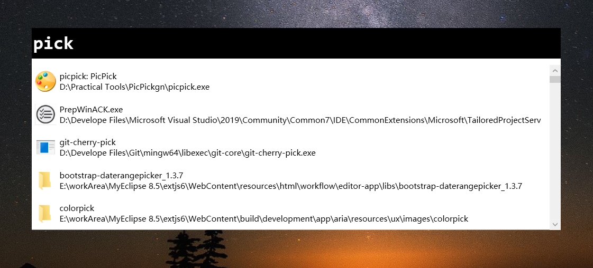Click the path D:\Practical Tools\PicPickgn\picpick.exe
The height and width of the screenshot is (268, 593).
(x=135, y=87)
